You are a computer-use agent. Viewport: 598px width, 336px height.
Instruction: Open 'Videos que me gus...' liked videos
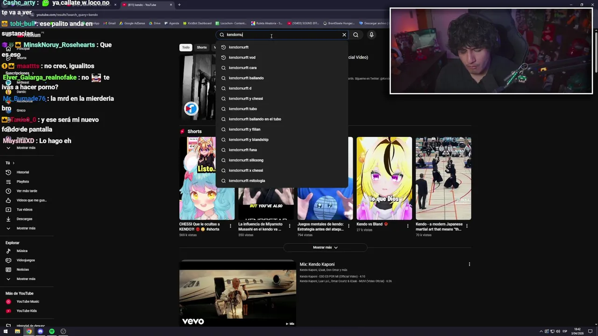31,200
